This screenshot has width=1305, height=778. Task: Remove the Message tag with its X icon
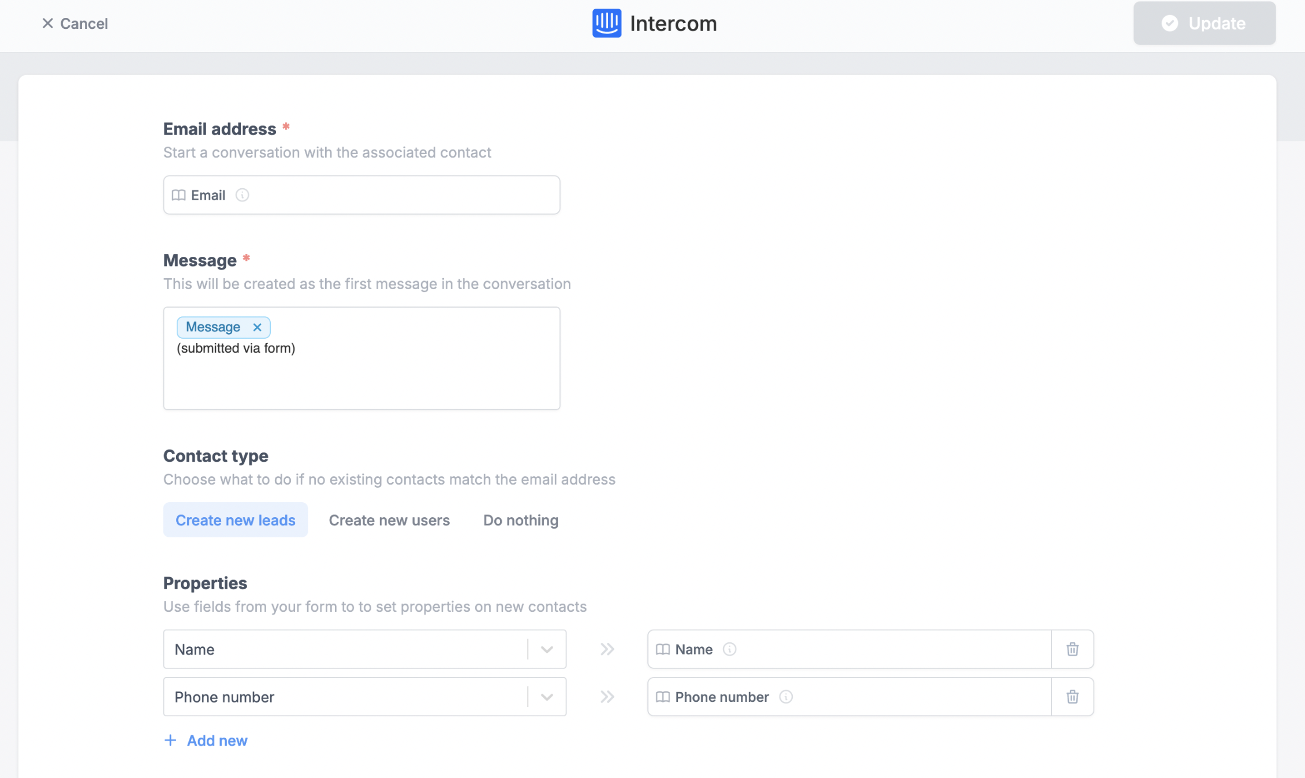point(258,327)
